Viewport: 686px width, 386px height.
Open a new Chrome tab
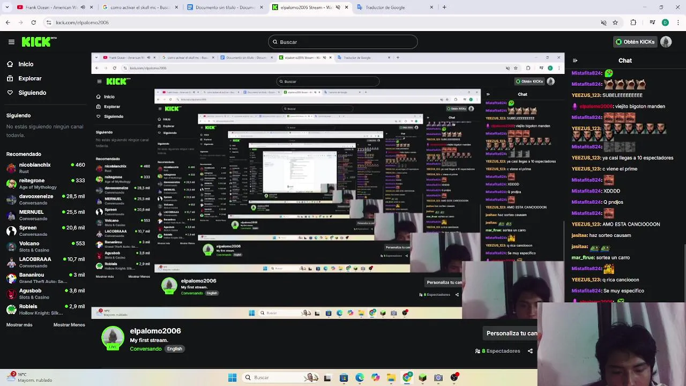pyautogui.click(x=444, y=7)
